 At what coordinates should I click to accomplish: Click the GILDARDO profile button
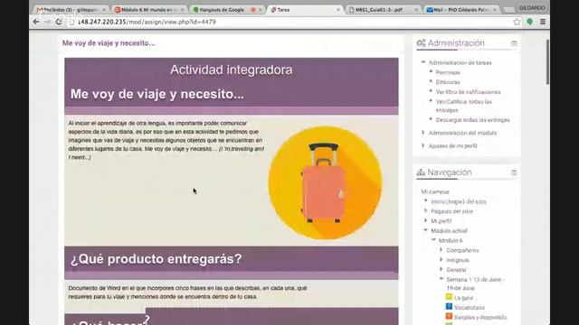[x=532, y=8]
